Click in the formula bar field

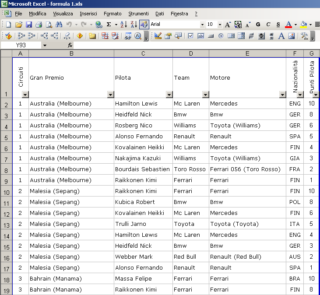tap(196, 45)
